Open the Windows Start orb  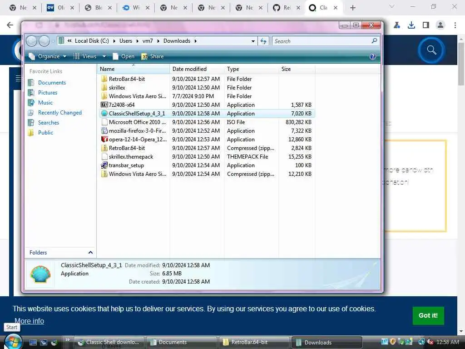coord(13,342)
